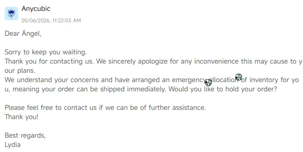
Task: Click the "Sorry to keep you waiting." sentence
Action: (x=46, y=52)
